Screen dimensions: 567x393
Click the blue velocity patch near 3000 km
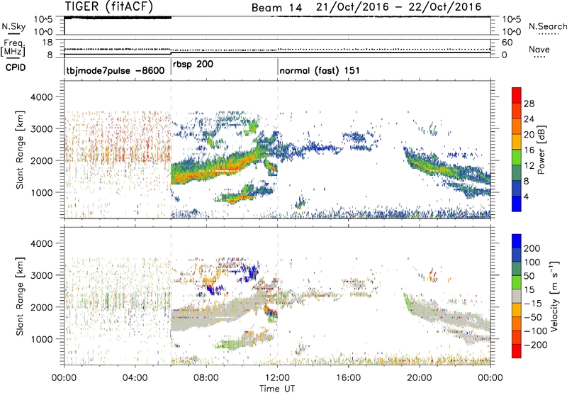(x=252, y=271)
